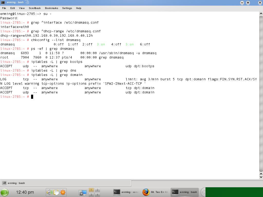The width and height of the screenshot is (263, 197).
Task: Click the enming : xen terminal taskbar icon
Action: 117,192
